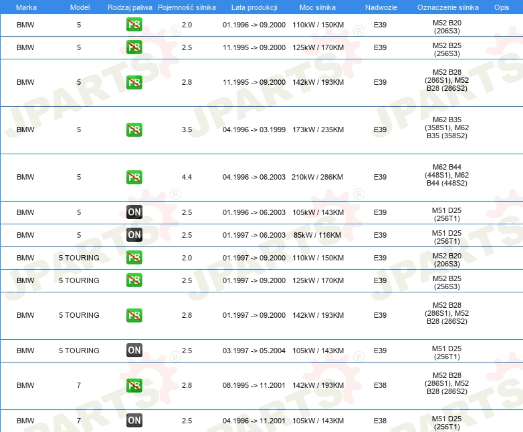Viewport: 523px width, 432px height.
Task: Click the engine capacity value 4.4
Action: pos(187,177)
